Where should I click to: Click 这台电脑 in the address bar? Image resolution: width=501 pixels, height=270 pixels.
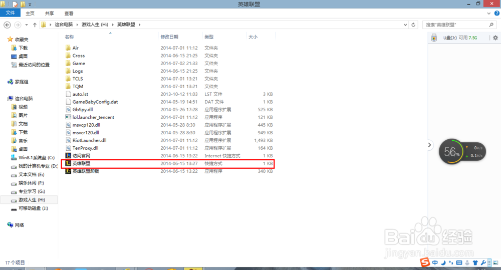tap(64, 24)
